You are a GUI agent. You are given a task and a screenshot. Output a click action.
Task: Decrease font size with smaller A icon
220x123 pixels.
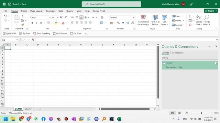coord(66,17)
